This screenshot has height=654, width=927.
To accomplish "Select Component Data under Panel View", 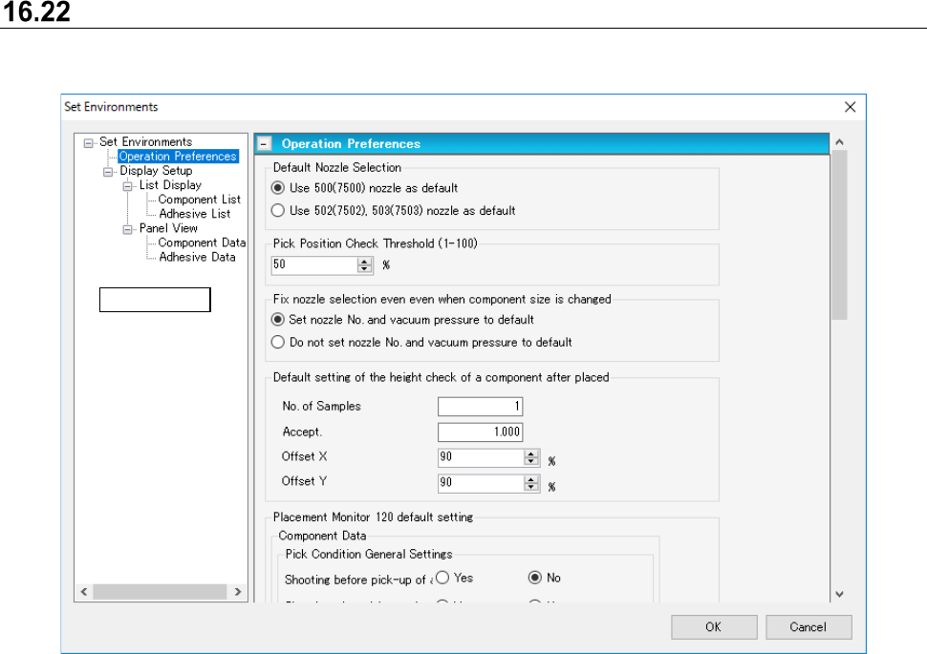I will click(202, 243).
